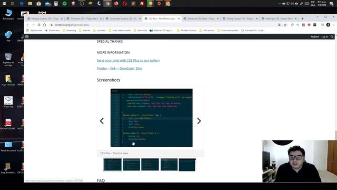Viewport: 337px width, 190px height.
Task: Open Este equipo desktop icon
Action: (x=8, y=14)
